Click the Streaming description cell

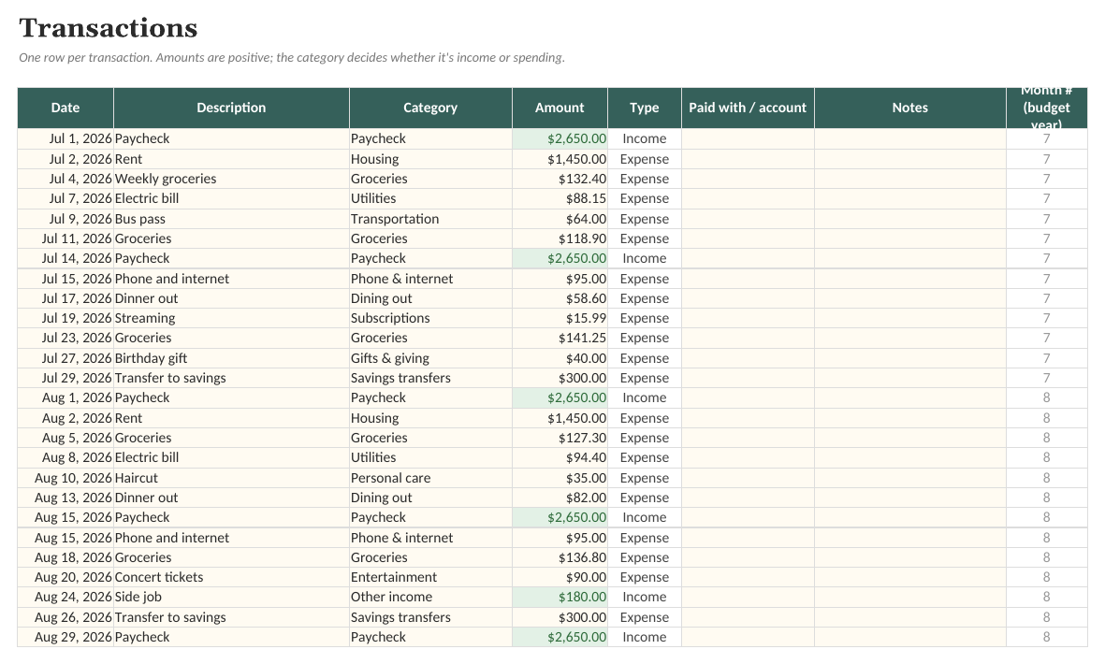point(231,318)
